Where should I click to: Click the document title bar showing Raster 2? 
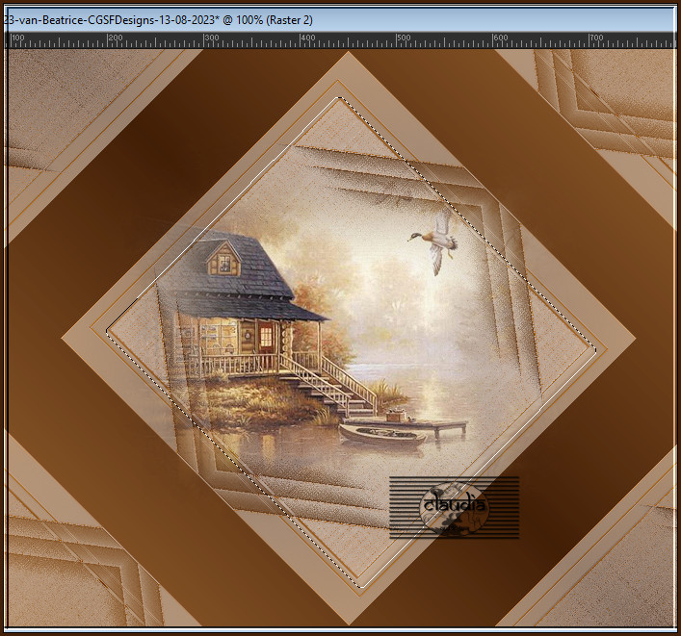[340, 20]
